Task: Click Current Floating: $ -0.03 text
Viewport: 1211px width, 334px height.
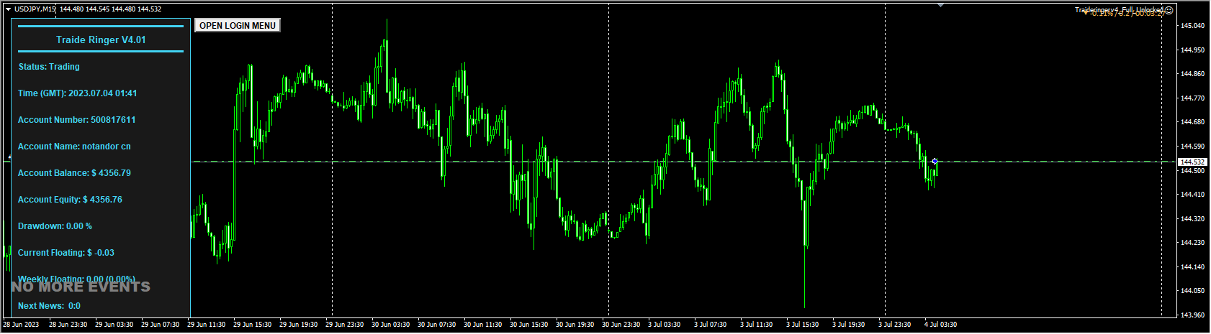Action: [66, 253]
